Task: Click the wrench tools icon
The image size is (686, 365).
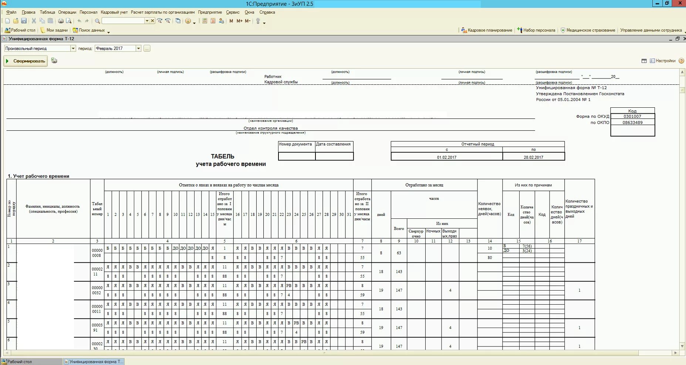Action: (x=258, y=21)
